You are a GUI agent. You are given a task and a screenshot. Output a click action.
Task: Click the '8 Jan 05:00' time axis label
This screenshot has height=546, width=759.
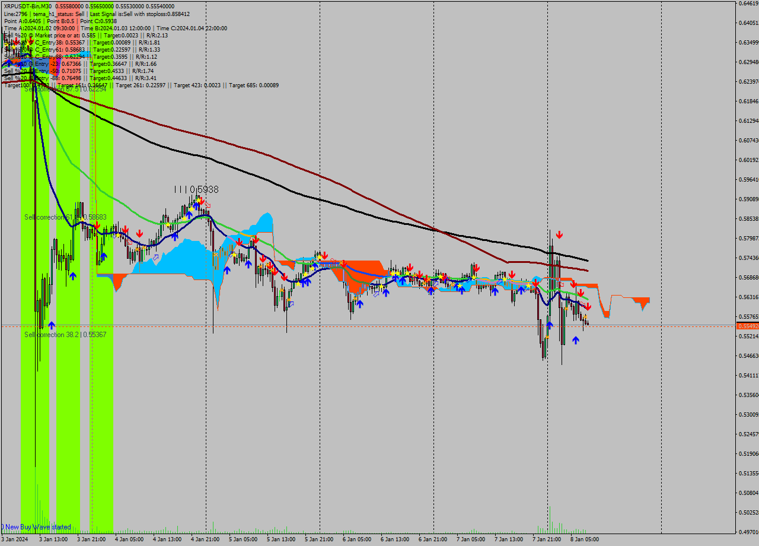click(x=585, y=539)
